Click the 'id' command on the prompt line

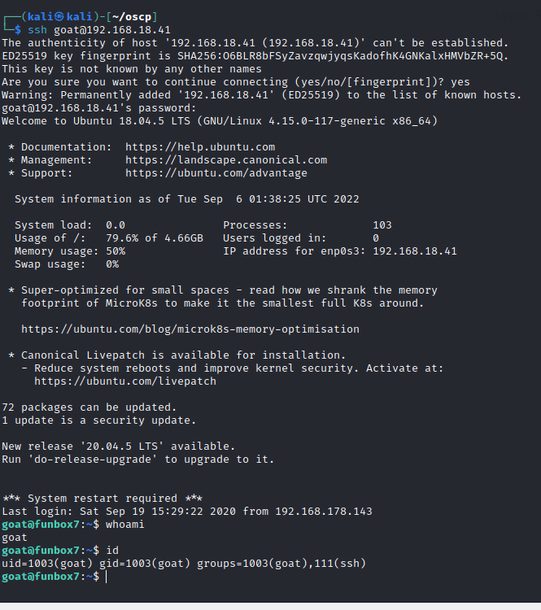coord(112,551)
